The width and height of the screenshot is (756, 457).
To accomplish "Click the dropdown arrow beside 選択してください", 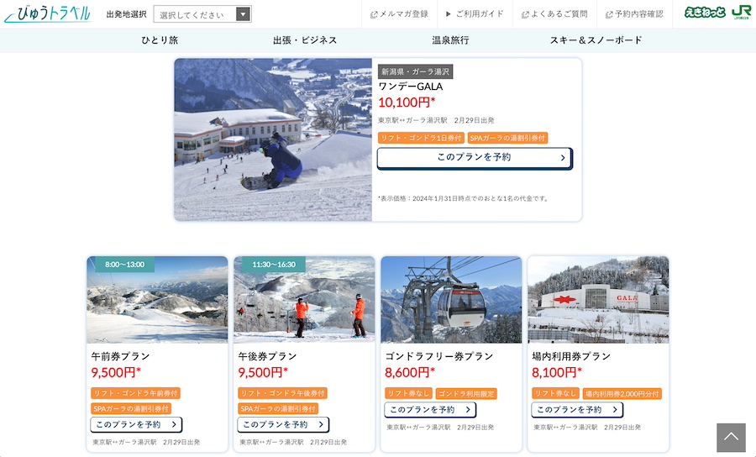I will [243, 14].
